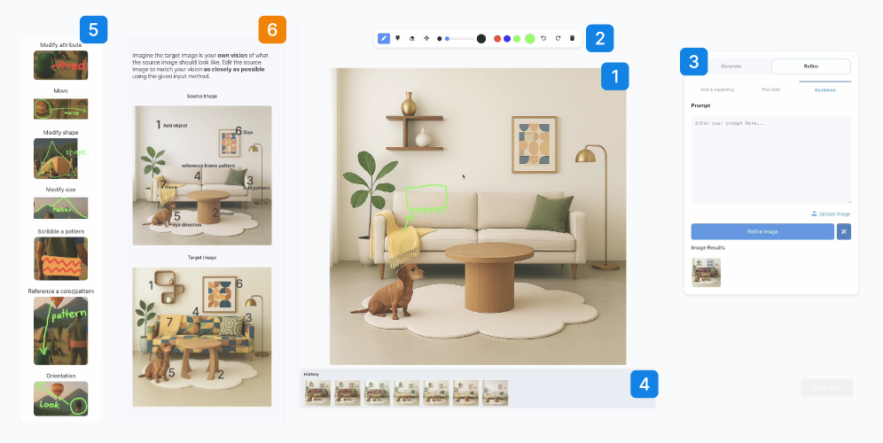Screen dimensions: 883x443
Task: Click the "Modify size" caption text
Action: tap(61, 190)
